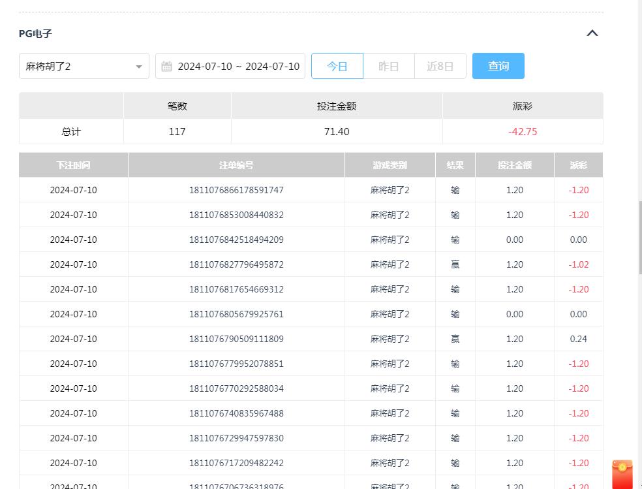Select the 近8日 filter
Image resolution: width=642 pixels, height=489 pixels.
tap(440, 66)
